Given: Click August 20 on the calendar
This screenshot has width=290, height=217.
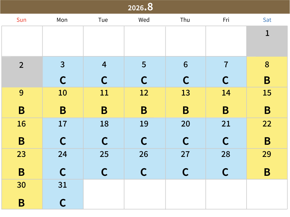Looking at the screenshot, I should point(186,133).
